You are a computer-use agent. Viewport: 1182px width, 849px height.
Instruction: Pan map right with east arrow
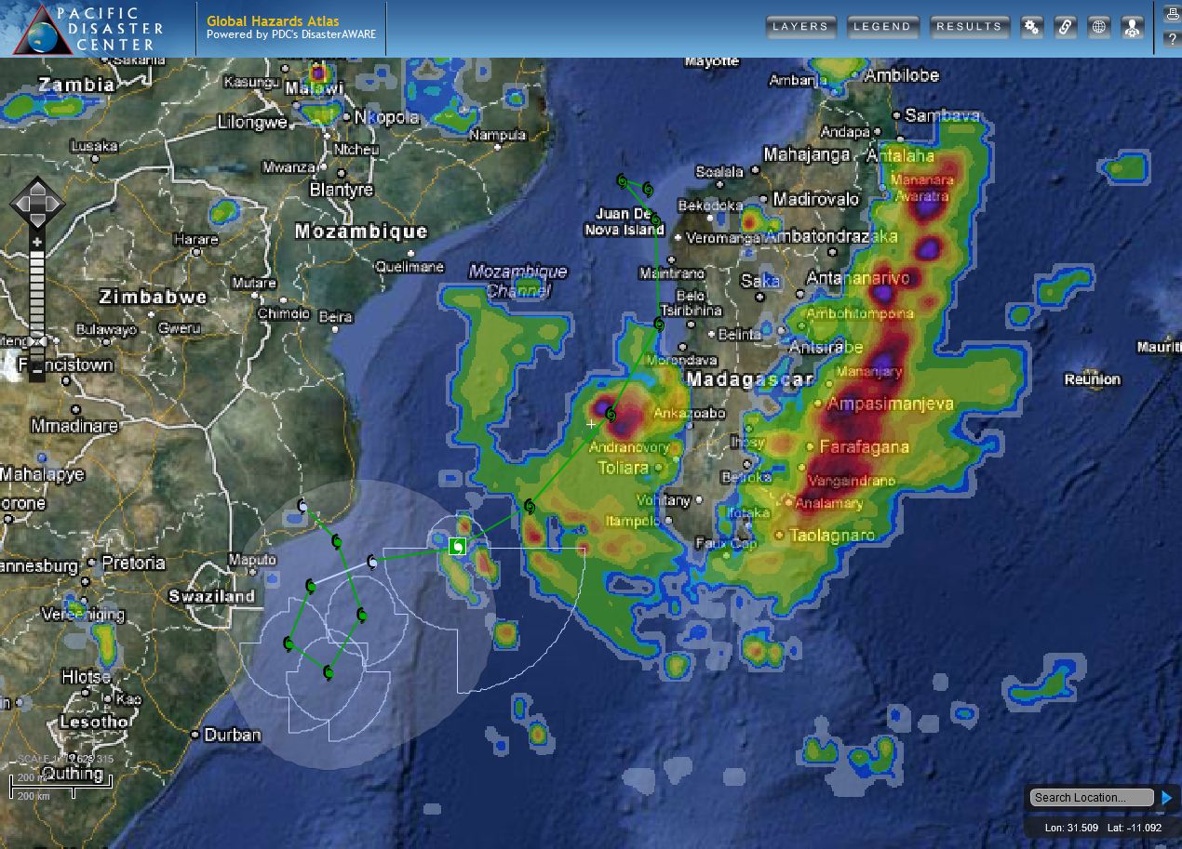click(53, 204)
